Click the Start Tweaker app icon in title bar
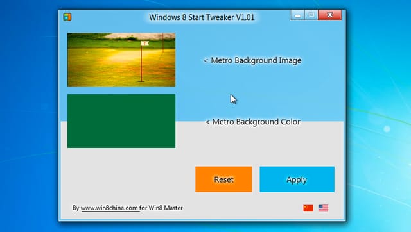Screen dimensions: 411x232 click(x=67, y=17)
